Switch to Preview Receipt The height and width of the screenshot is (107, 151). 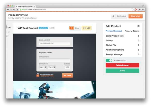[x=132, y=31]
